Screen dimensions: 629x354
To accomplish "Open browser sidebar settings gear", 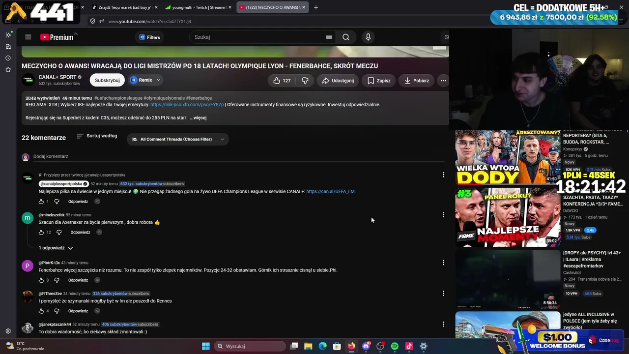I will (x=8, y=331).
